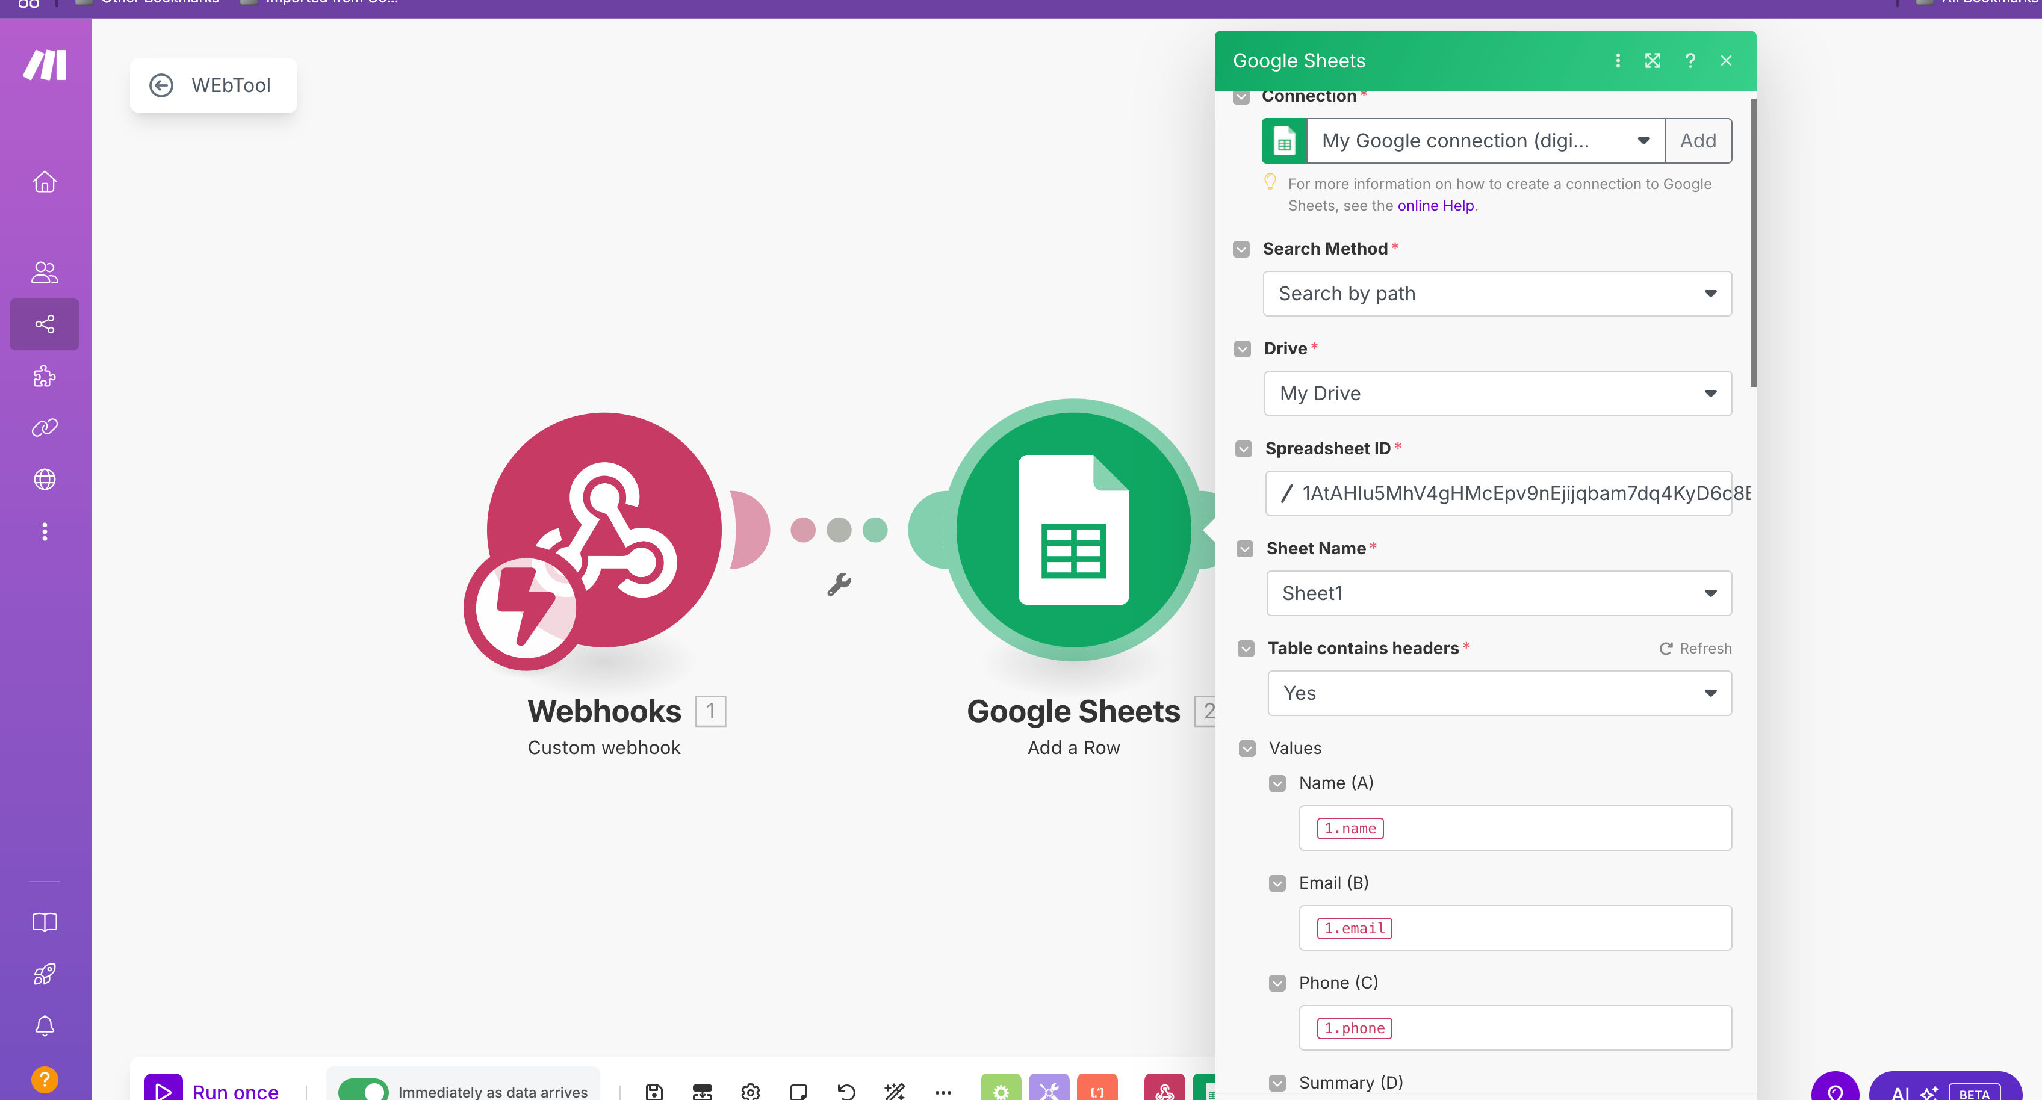This screenshot has height=1100, width=2042.
Task: Open Google Sheets panel help question mark
Action: pyautogui.click(x=1690, y=61)
